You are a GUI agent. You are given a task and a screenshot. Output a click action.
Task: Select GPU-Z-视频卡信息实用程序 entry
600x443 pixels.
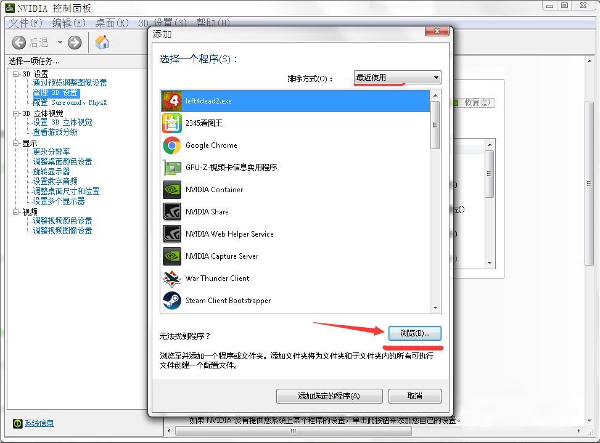295,168
